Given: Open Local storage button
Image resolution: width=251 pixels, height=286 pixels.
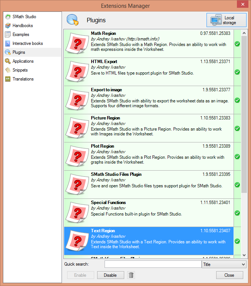Looking at the screenshot, I should [227, 20].
